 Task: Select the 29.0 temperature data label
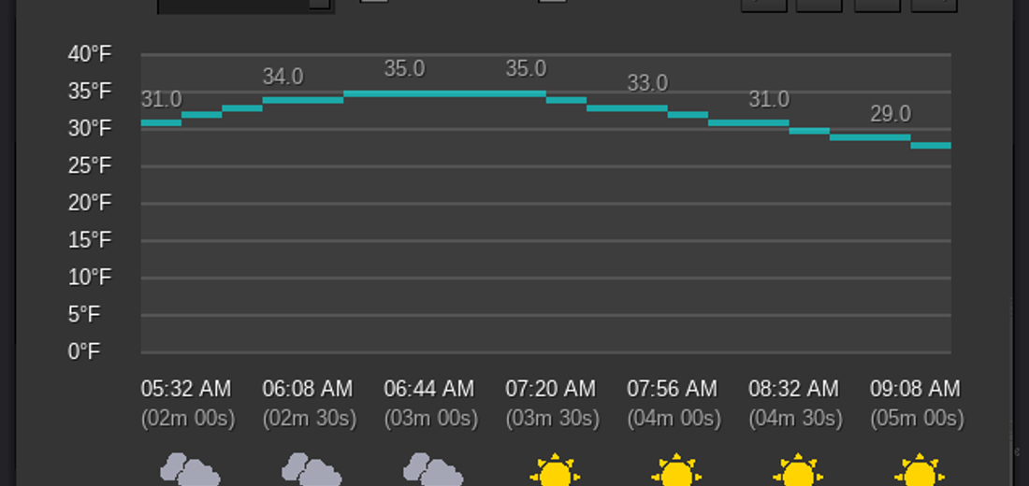tap(890, 114)
